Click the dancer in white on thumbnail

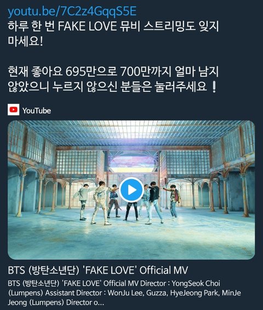(x=100, y=203)
